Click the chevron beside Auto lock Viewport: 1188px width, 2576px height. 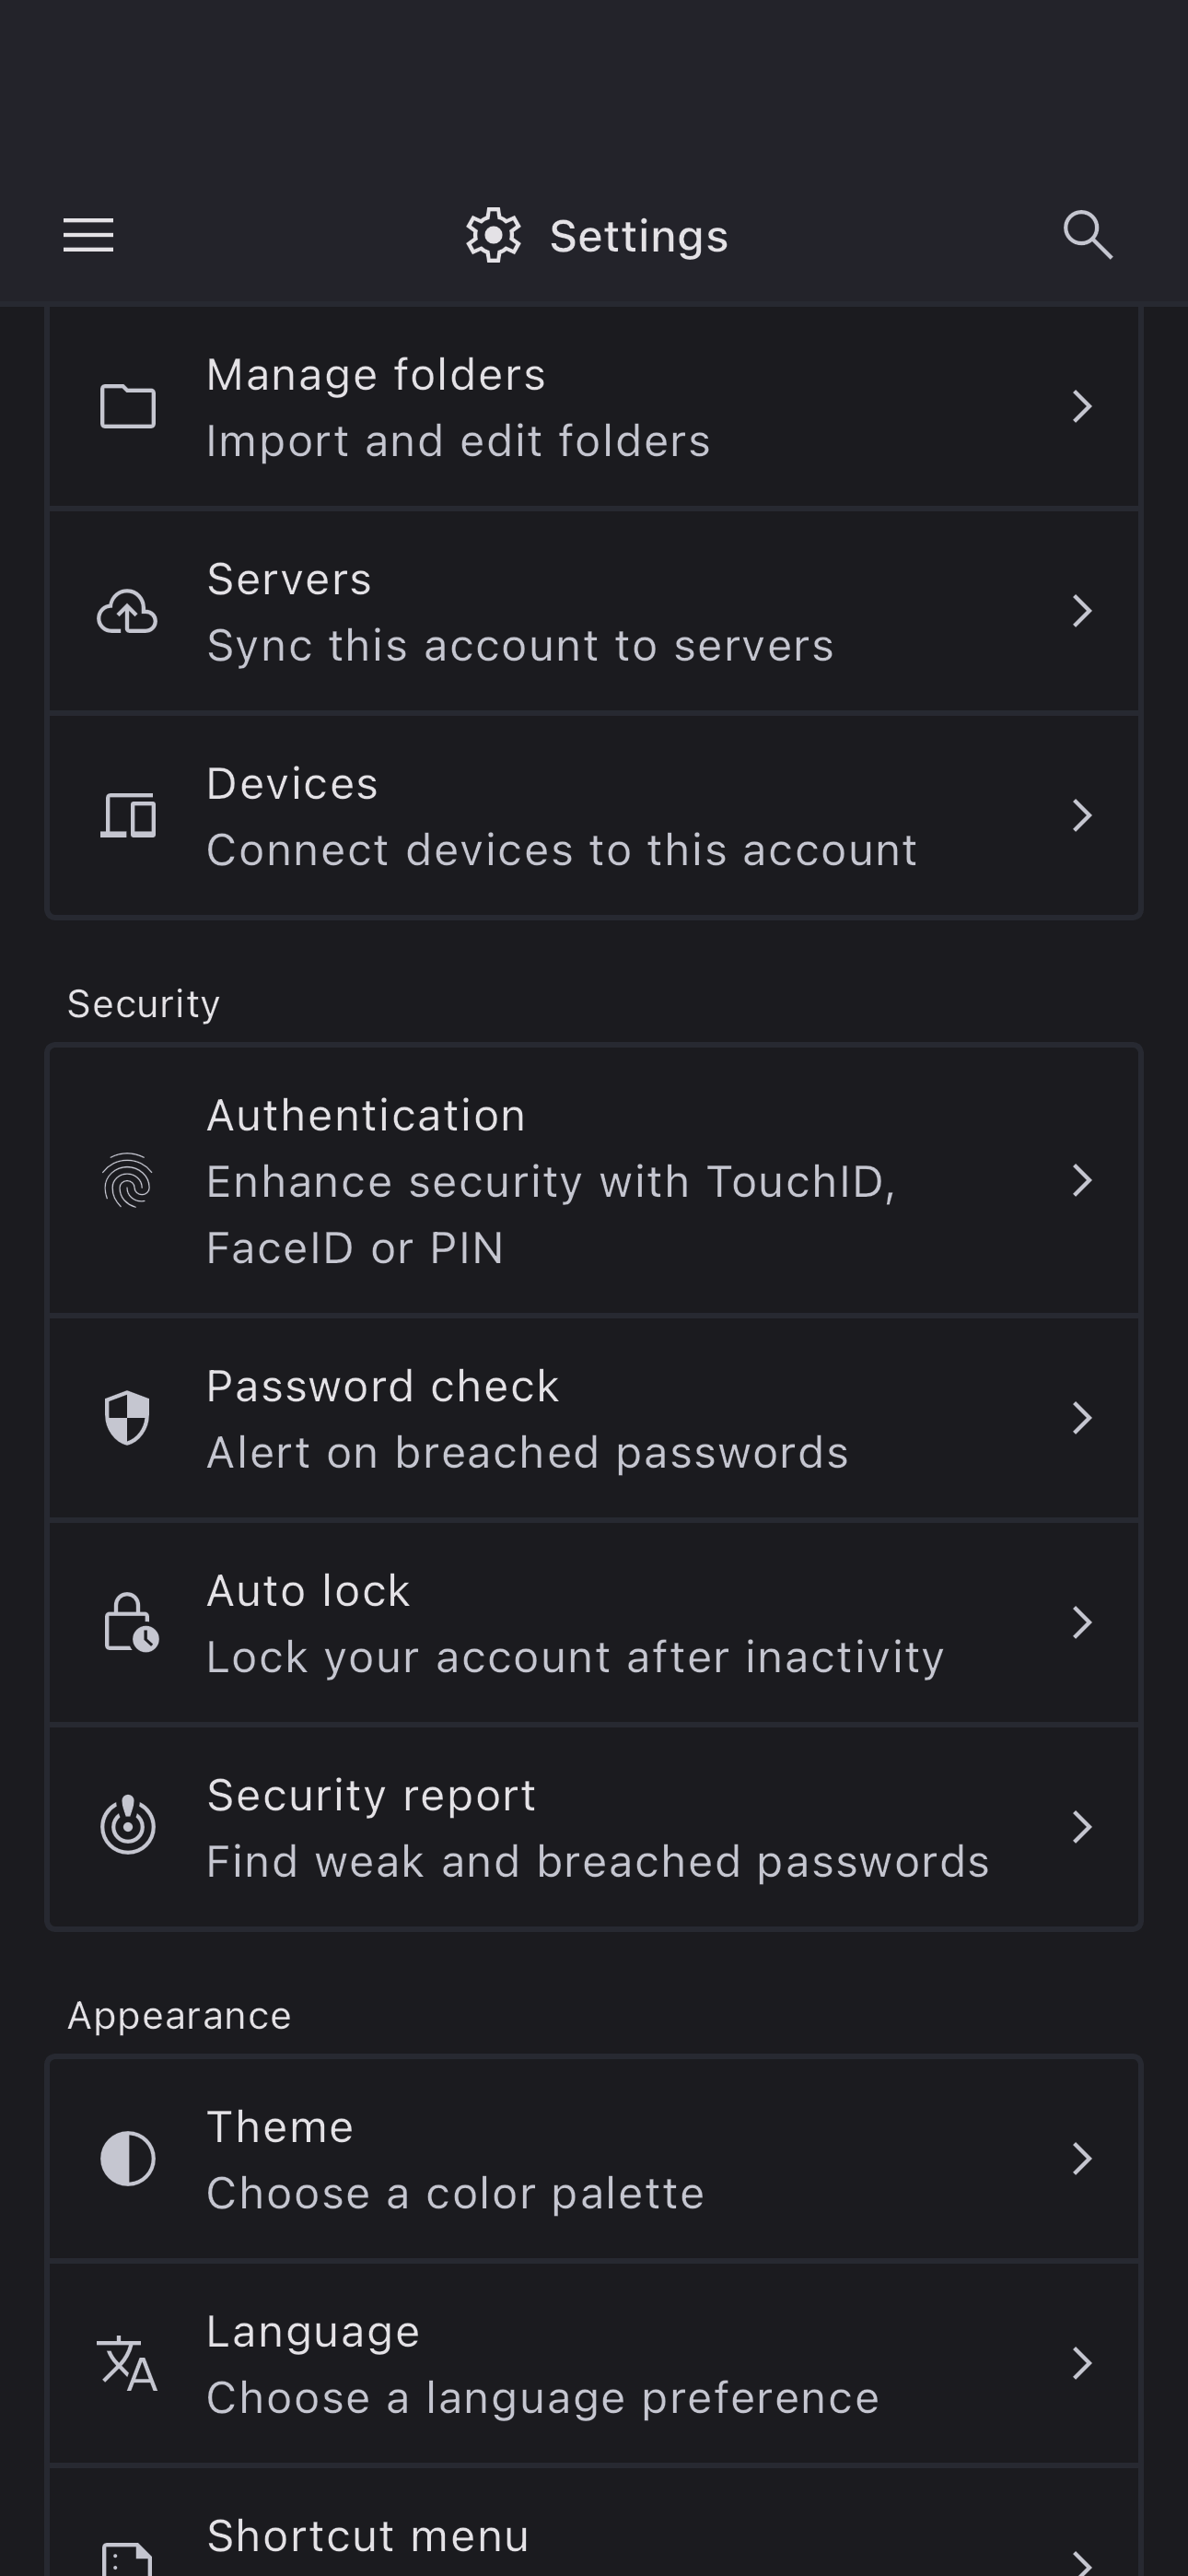(x=1081, y=1623)
